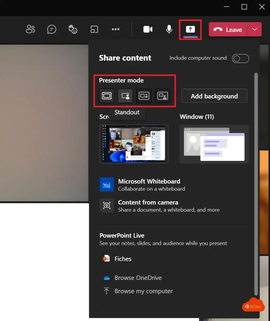Close the Teams window
This screenshot has width=270, height=321.
pyautogui.click(x=262, y=7)
